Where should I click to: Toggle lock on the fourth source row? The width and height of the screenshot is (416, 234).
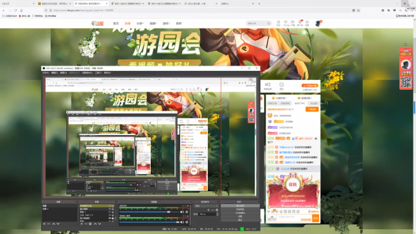pos(112,215)
